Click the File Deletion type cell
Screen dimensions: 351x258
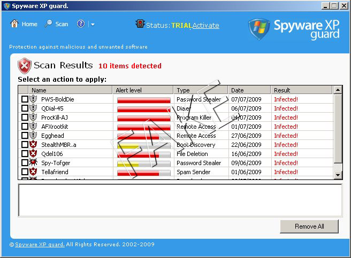point(192,154)
